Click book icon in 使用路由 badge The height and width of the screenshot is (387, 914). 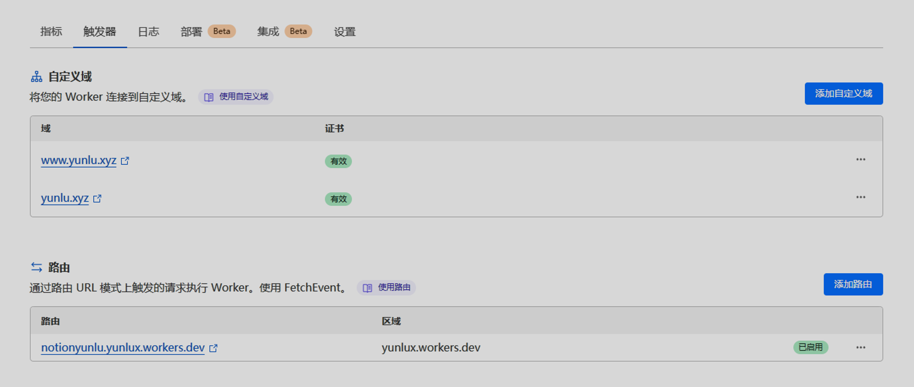[x=367, y=288]
